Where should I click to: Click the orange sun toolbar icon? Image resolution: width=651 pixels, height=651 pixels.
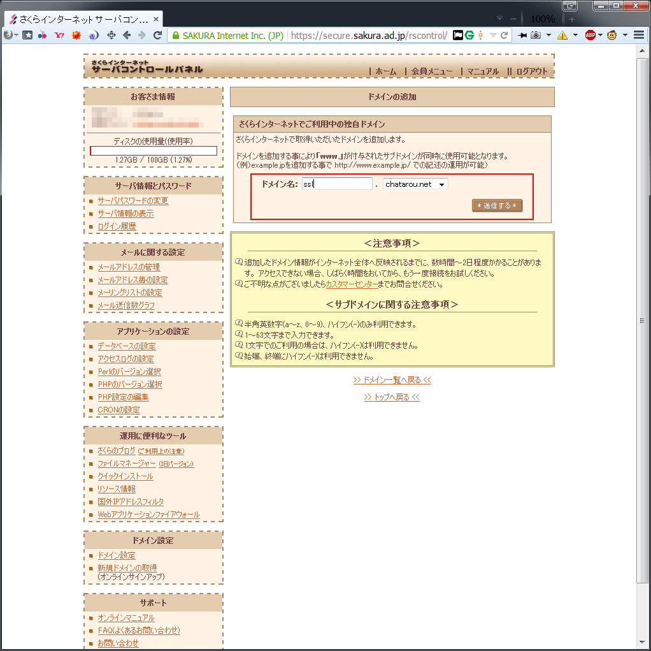point(76,35)
